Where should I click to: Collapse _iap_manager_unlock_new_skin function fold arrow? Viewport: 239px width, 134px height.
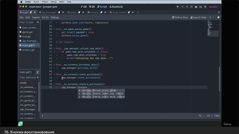55,49
